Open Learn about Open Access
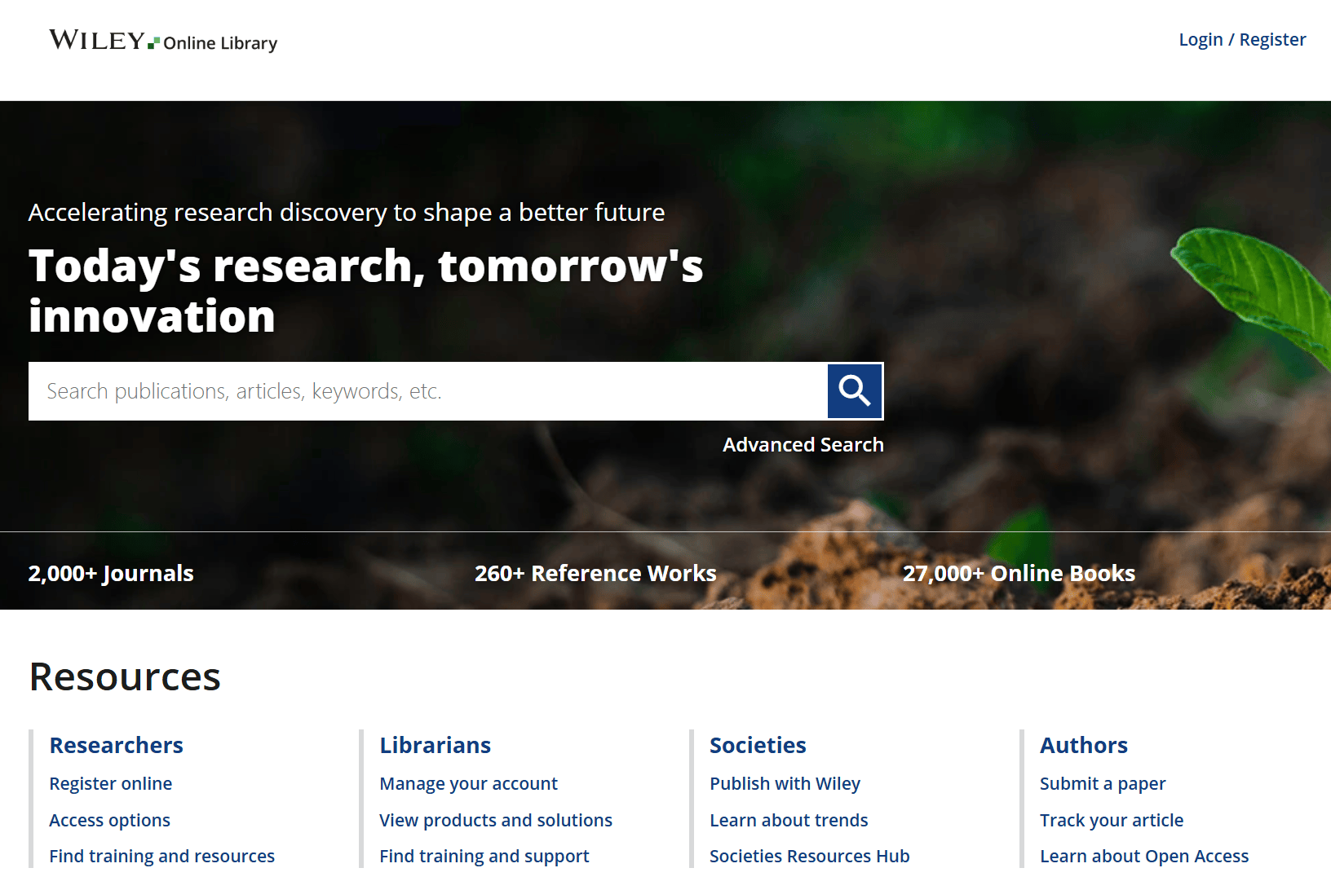The image size is (1331, 890). (1144, 856)
